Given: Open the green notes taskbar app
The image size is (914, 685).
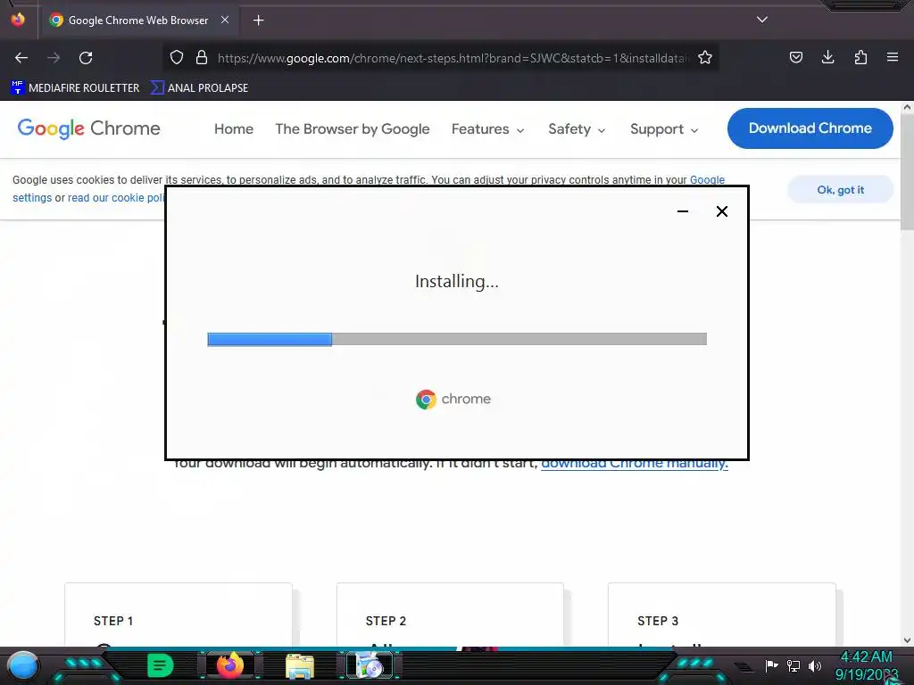Looking at the screenshot, I should click(x=161, y=665).
